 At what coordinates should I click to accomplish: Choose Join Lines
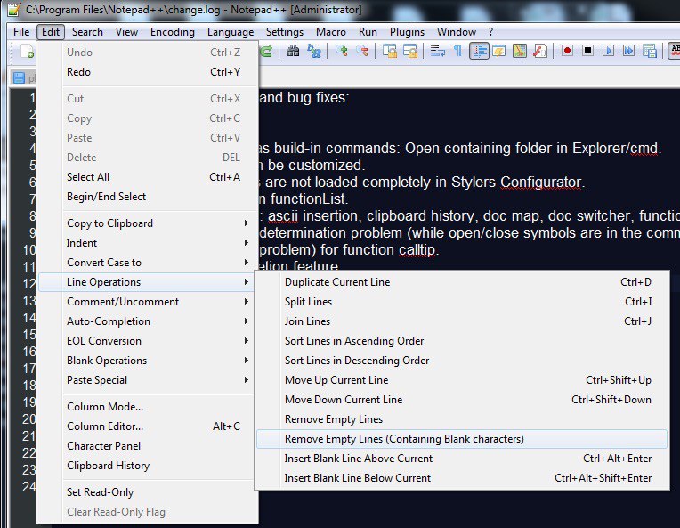point(462,321)
